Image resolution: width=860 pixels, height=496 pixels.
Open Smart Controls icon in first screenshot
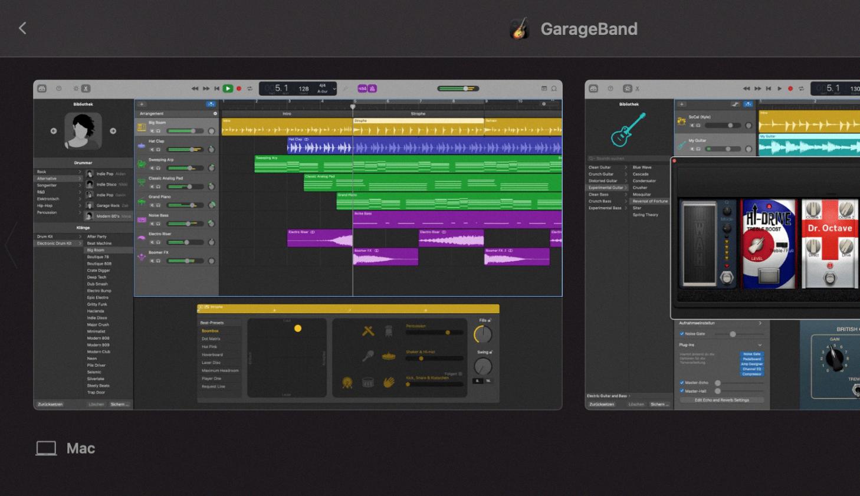(x=76, y=88)
